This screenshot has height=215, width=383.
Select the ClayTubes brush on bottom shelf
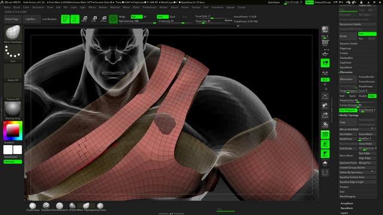click(x=100, y=207)
